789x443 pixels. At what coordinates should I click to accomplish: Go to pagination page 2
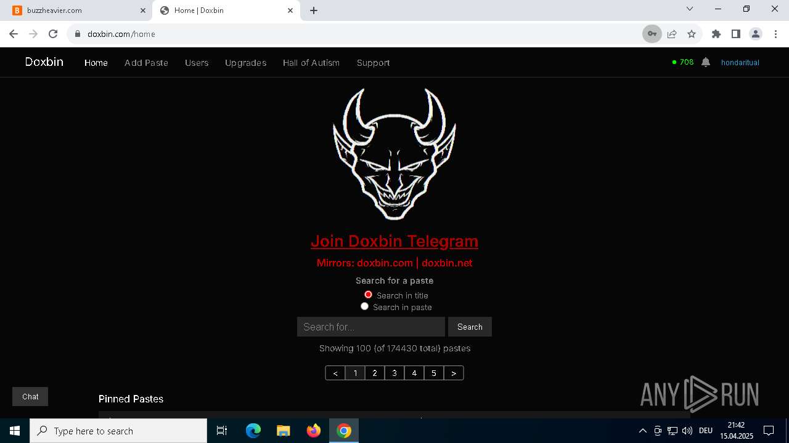click(375, 373)
